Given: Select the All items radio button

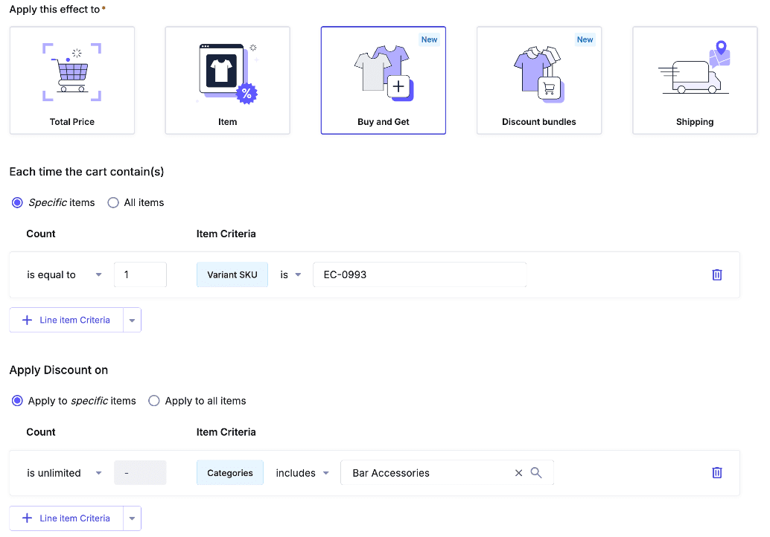Looking at the screenshot, I should [x=113, y=202].
